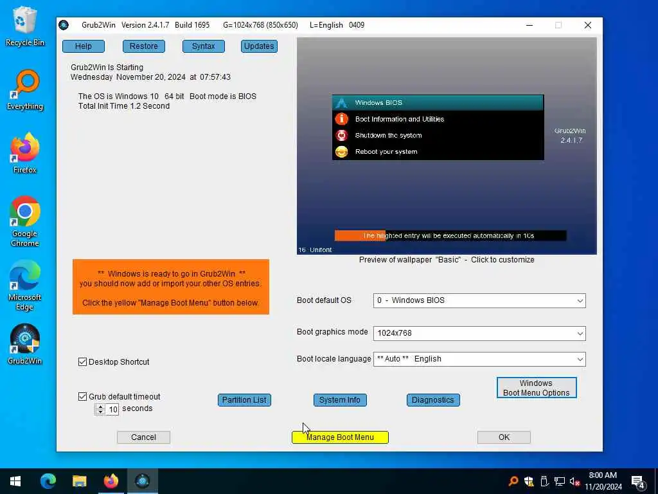Viewport: 658px width, 494px height.
Task: Confirm with the OK button
Action: click(504, 437)
